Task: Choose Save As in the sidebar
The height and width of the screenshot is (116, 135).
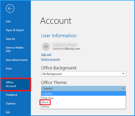Action: [x=10, y=39]
